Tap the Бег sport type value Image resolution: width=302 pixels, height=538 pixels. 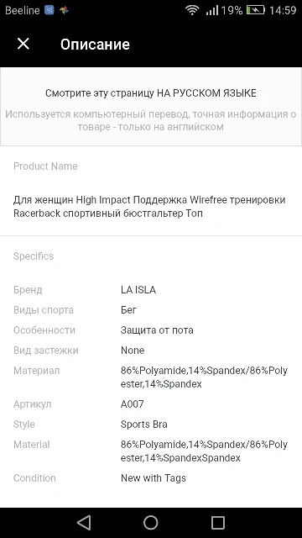(128, 310)
